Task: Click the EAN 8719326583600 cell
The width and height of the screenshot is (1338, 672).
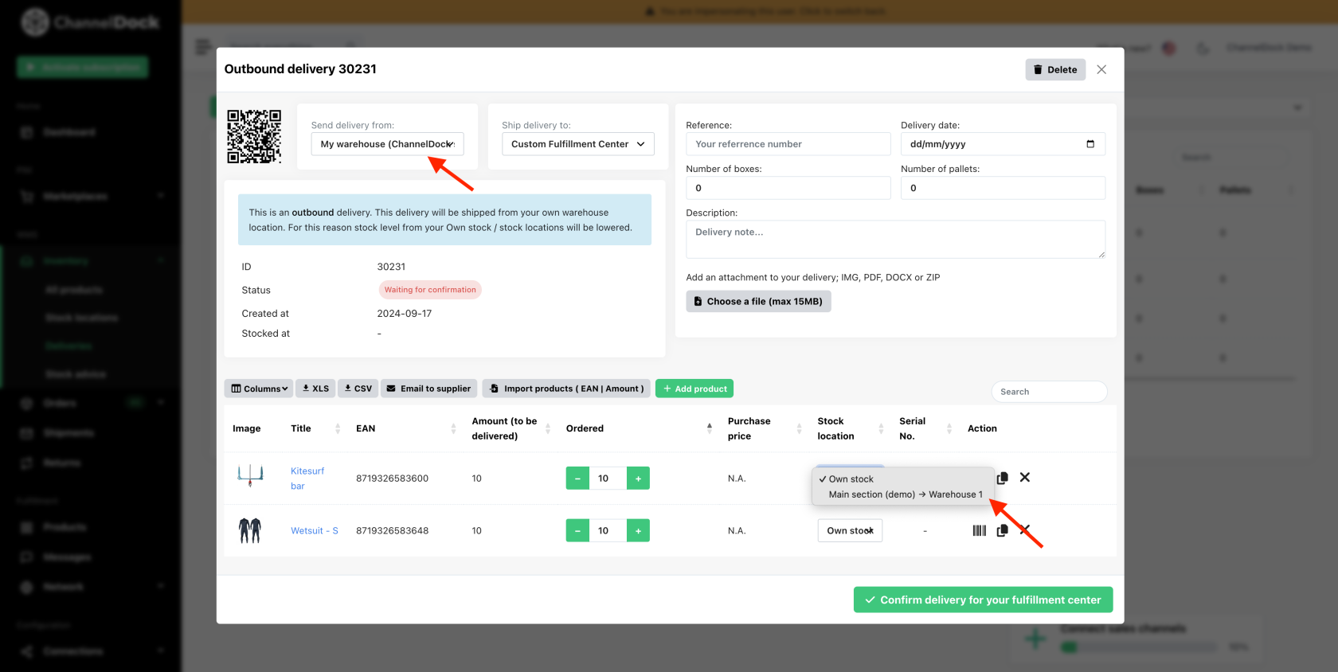Action: coord(392,479)
